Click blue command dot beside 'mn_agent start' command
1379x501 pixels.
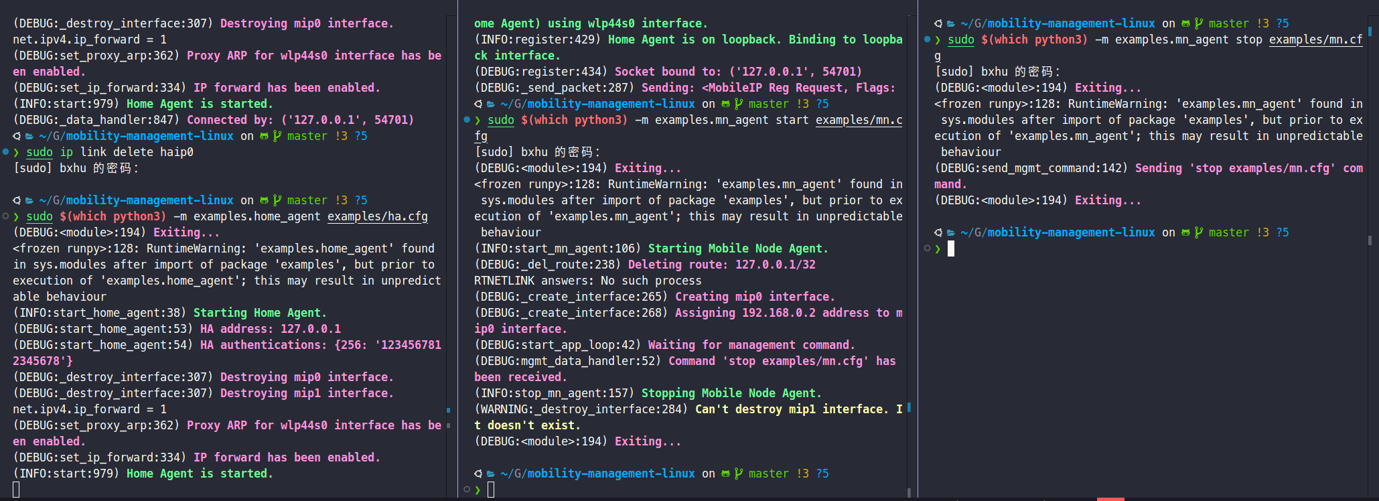tap(467, 120)
